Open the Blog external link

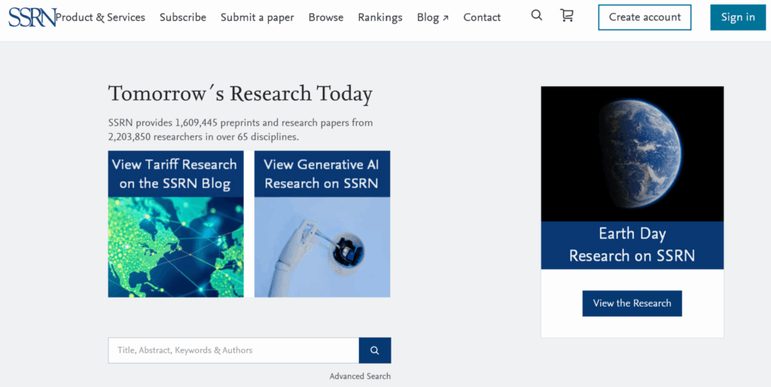coord(433,17)
